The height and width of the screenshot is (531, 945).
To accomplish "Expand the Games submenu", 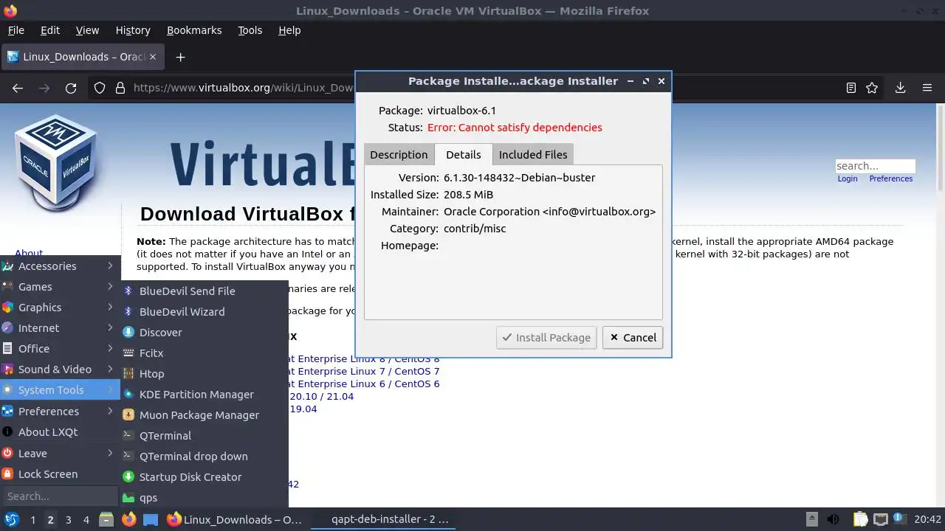I will tap(60, 287).
